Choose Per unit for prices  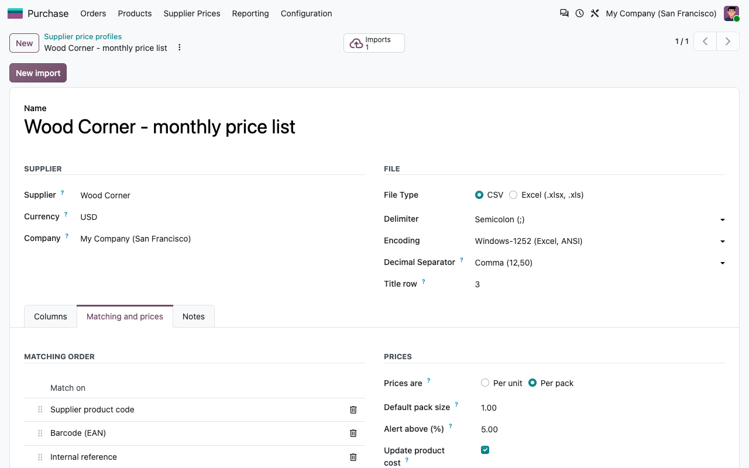(485, 383)
